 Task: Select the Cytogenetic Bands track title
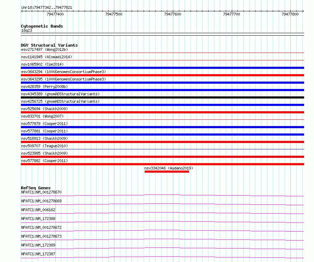coord(42,26)
